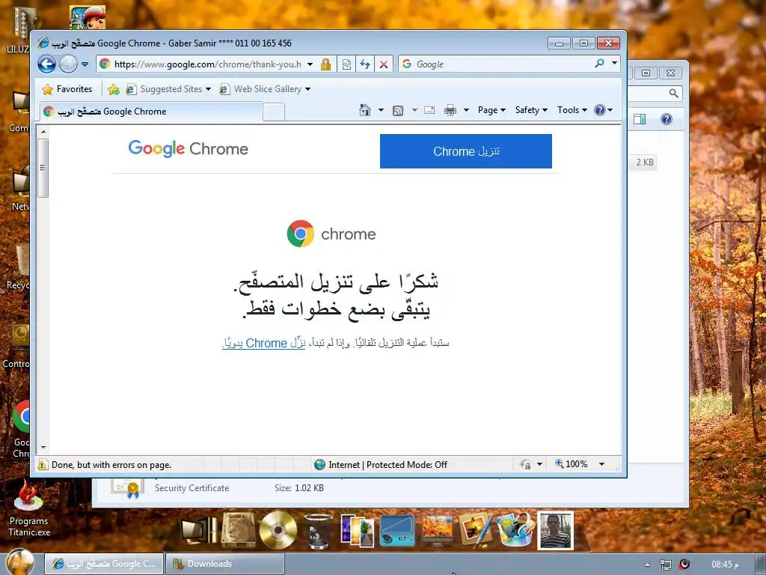Click the 08:45 taskbar clock
The height and width of the screenshot is (575, 766).
pos(725,565)
